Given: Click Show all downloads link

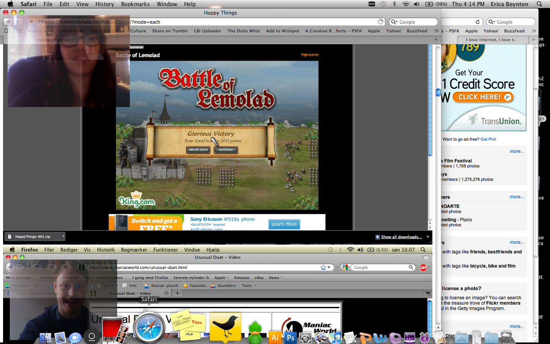Looking at the screenshot, I should click(401, 237).
